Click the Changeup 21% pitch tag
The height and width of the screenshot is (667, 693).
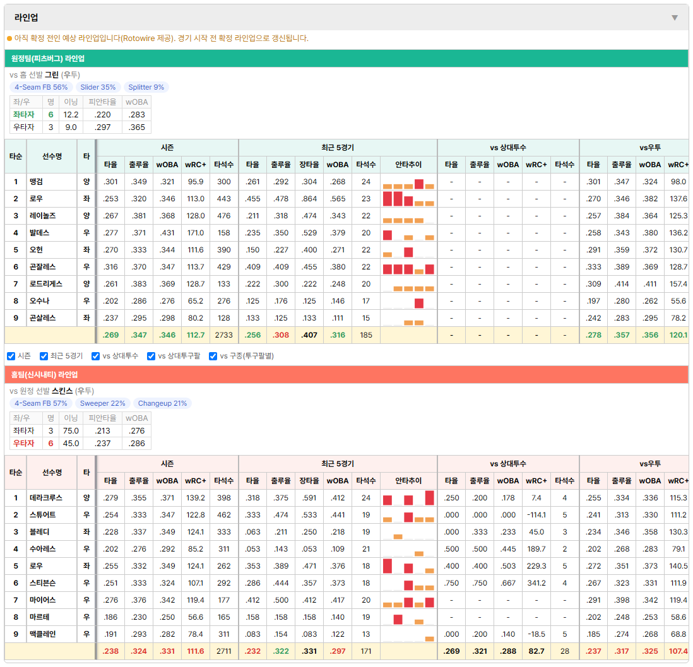(162, 403)
